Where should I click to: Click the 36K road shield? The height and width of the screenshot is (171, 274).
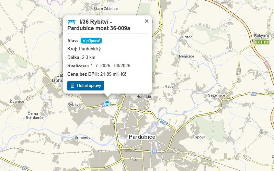click(163, 122)
